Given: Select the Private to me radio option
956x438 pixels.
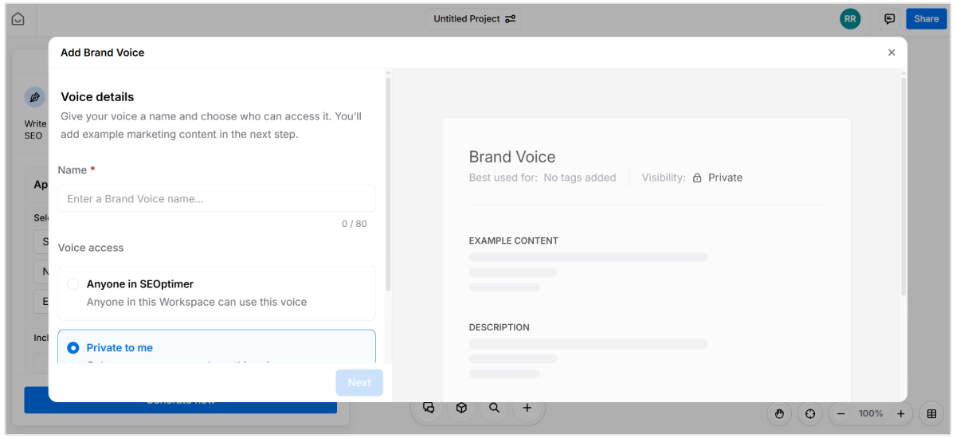Looking at the screenshot, I should pyautogui.click(x=73, y=348).
